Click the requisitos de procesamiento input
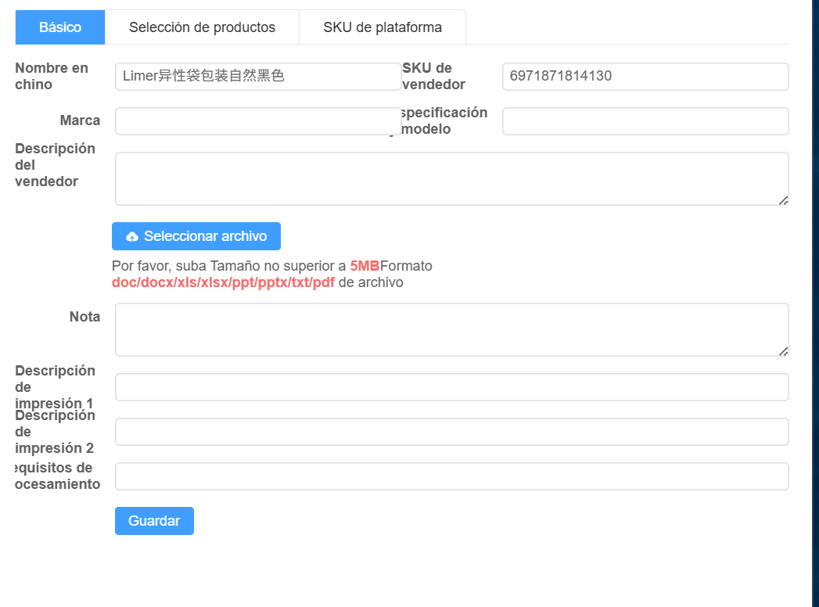This screenshot has height=607, width=819. click(451, 476)
